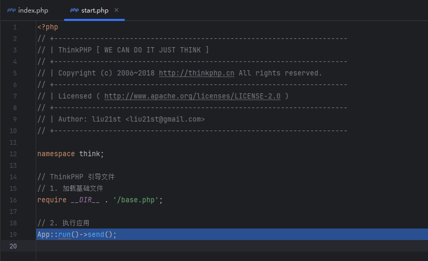Click line number 16 in gutter
The width and height of the screenshot is (428, 261).
pyautogui.click(x=13, y=200)
